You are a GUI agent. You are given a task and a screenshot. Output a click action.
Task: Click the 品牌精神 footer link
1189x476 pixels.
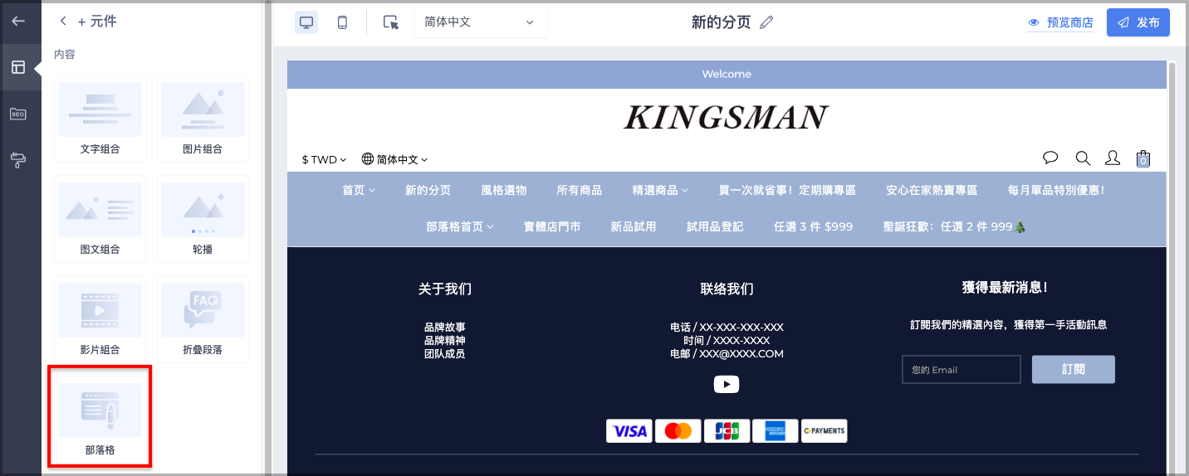(444, 340)
